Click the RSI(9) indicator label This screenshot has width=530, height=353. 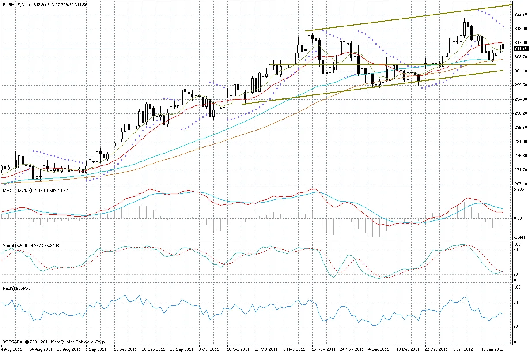pyautogui.click(x=9, y=288)
